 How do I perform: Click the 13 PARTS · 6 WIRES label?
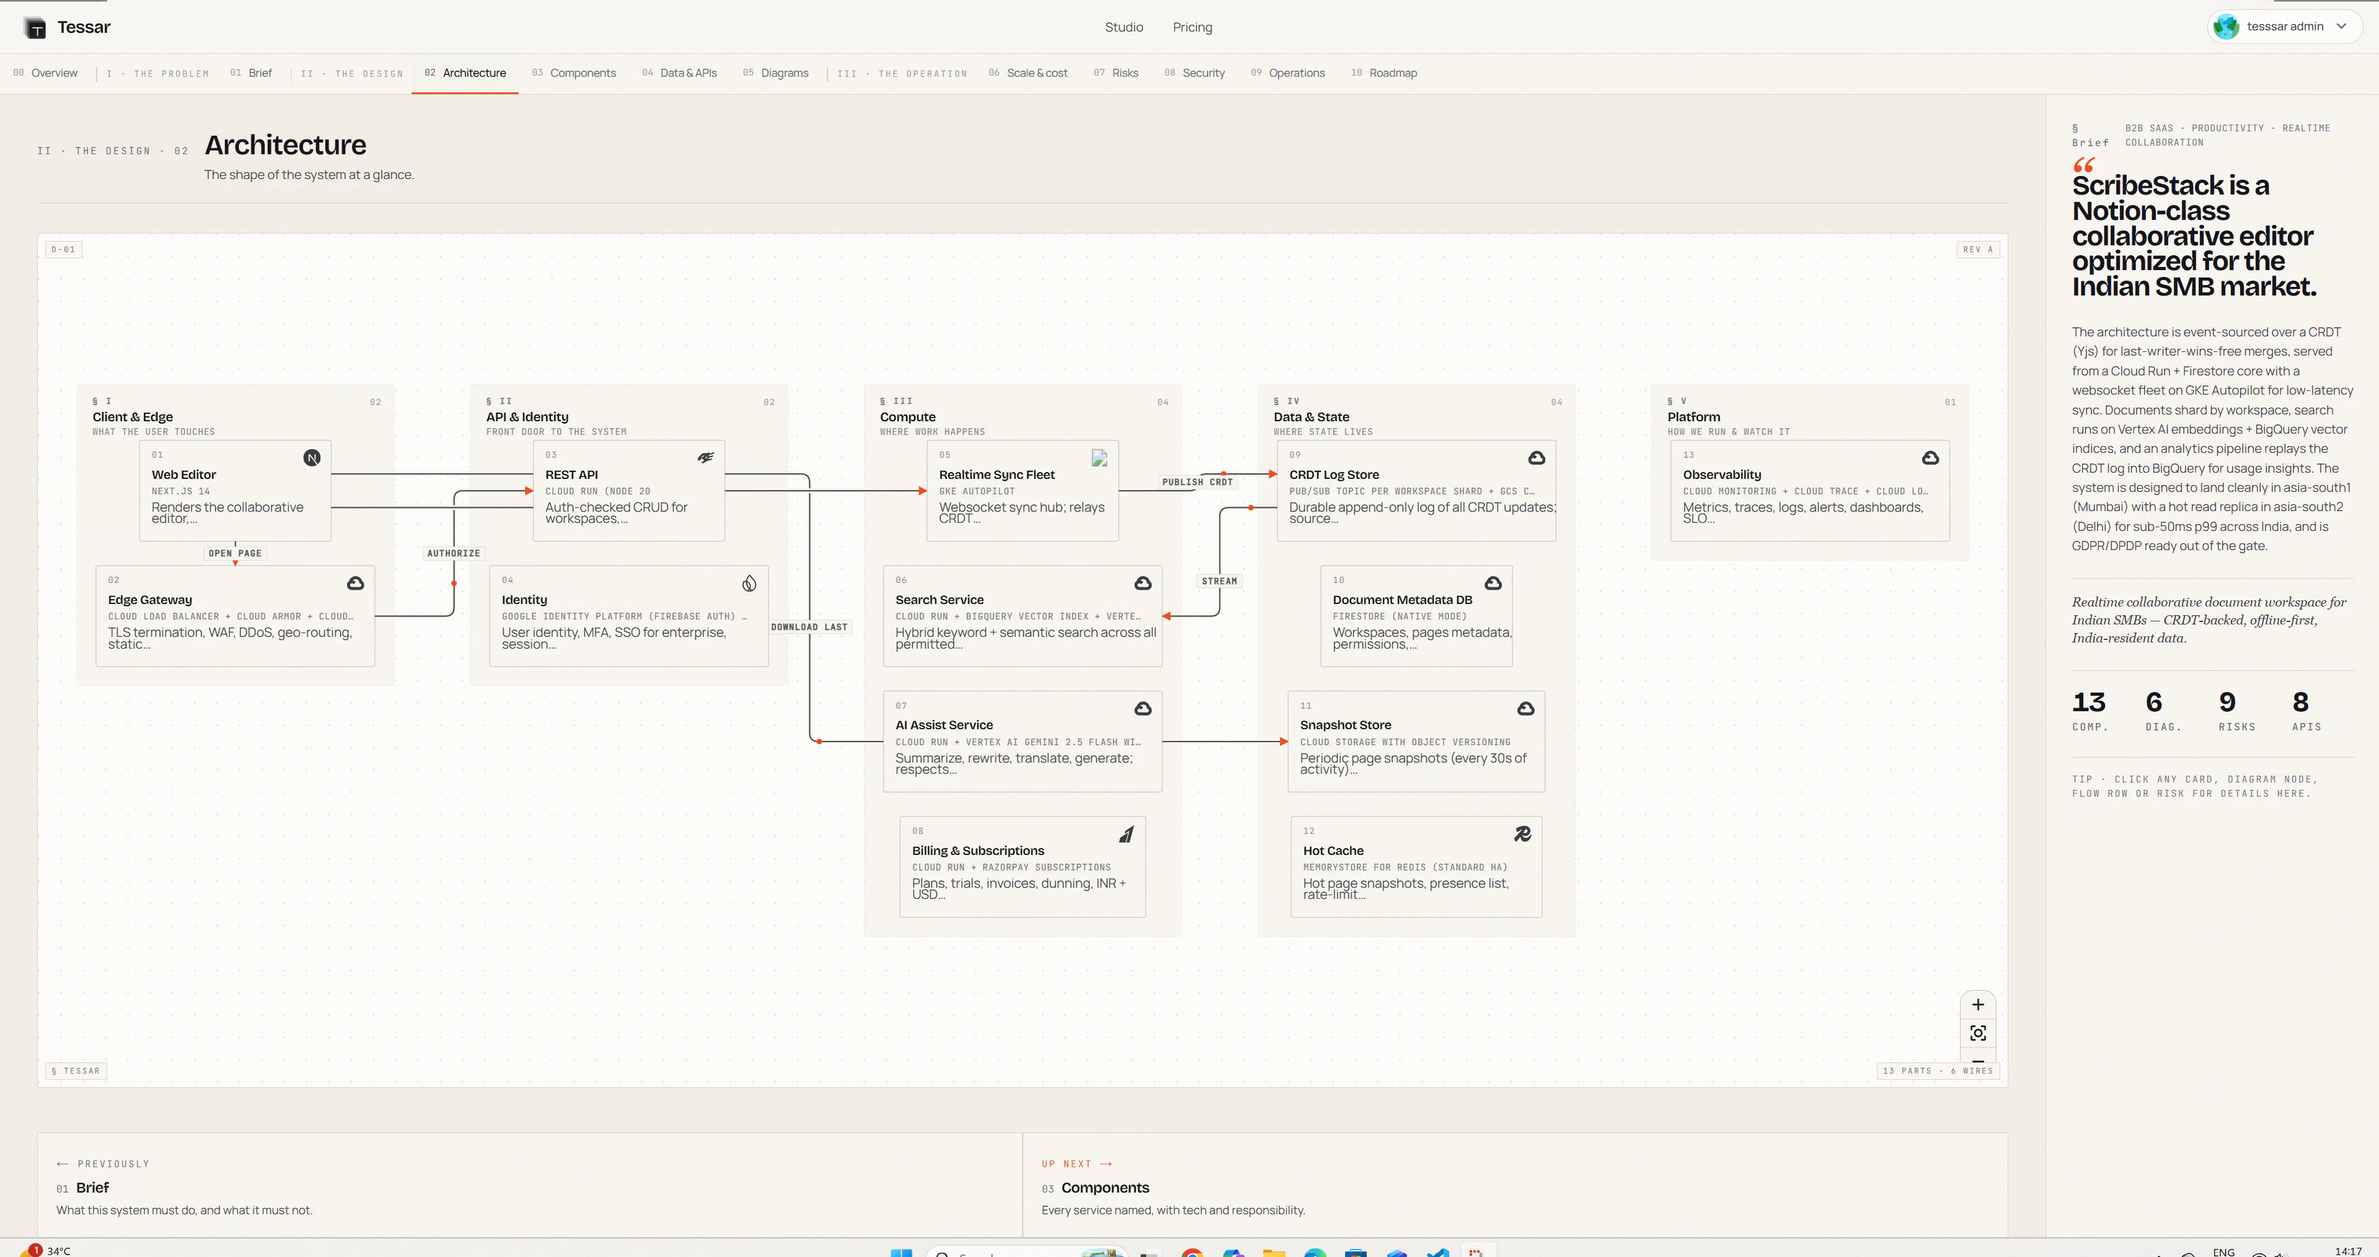pyautogui.click(x=1938, y=1071)
